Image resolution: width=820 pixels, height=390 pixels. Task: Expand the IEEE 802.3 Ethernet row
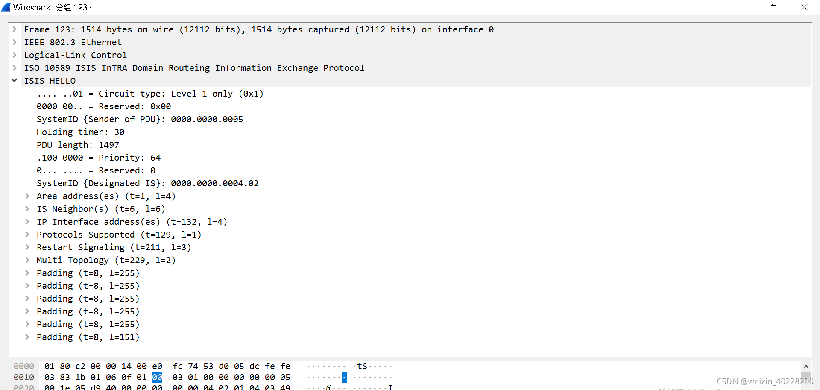click(15, 42)
